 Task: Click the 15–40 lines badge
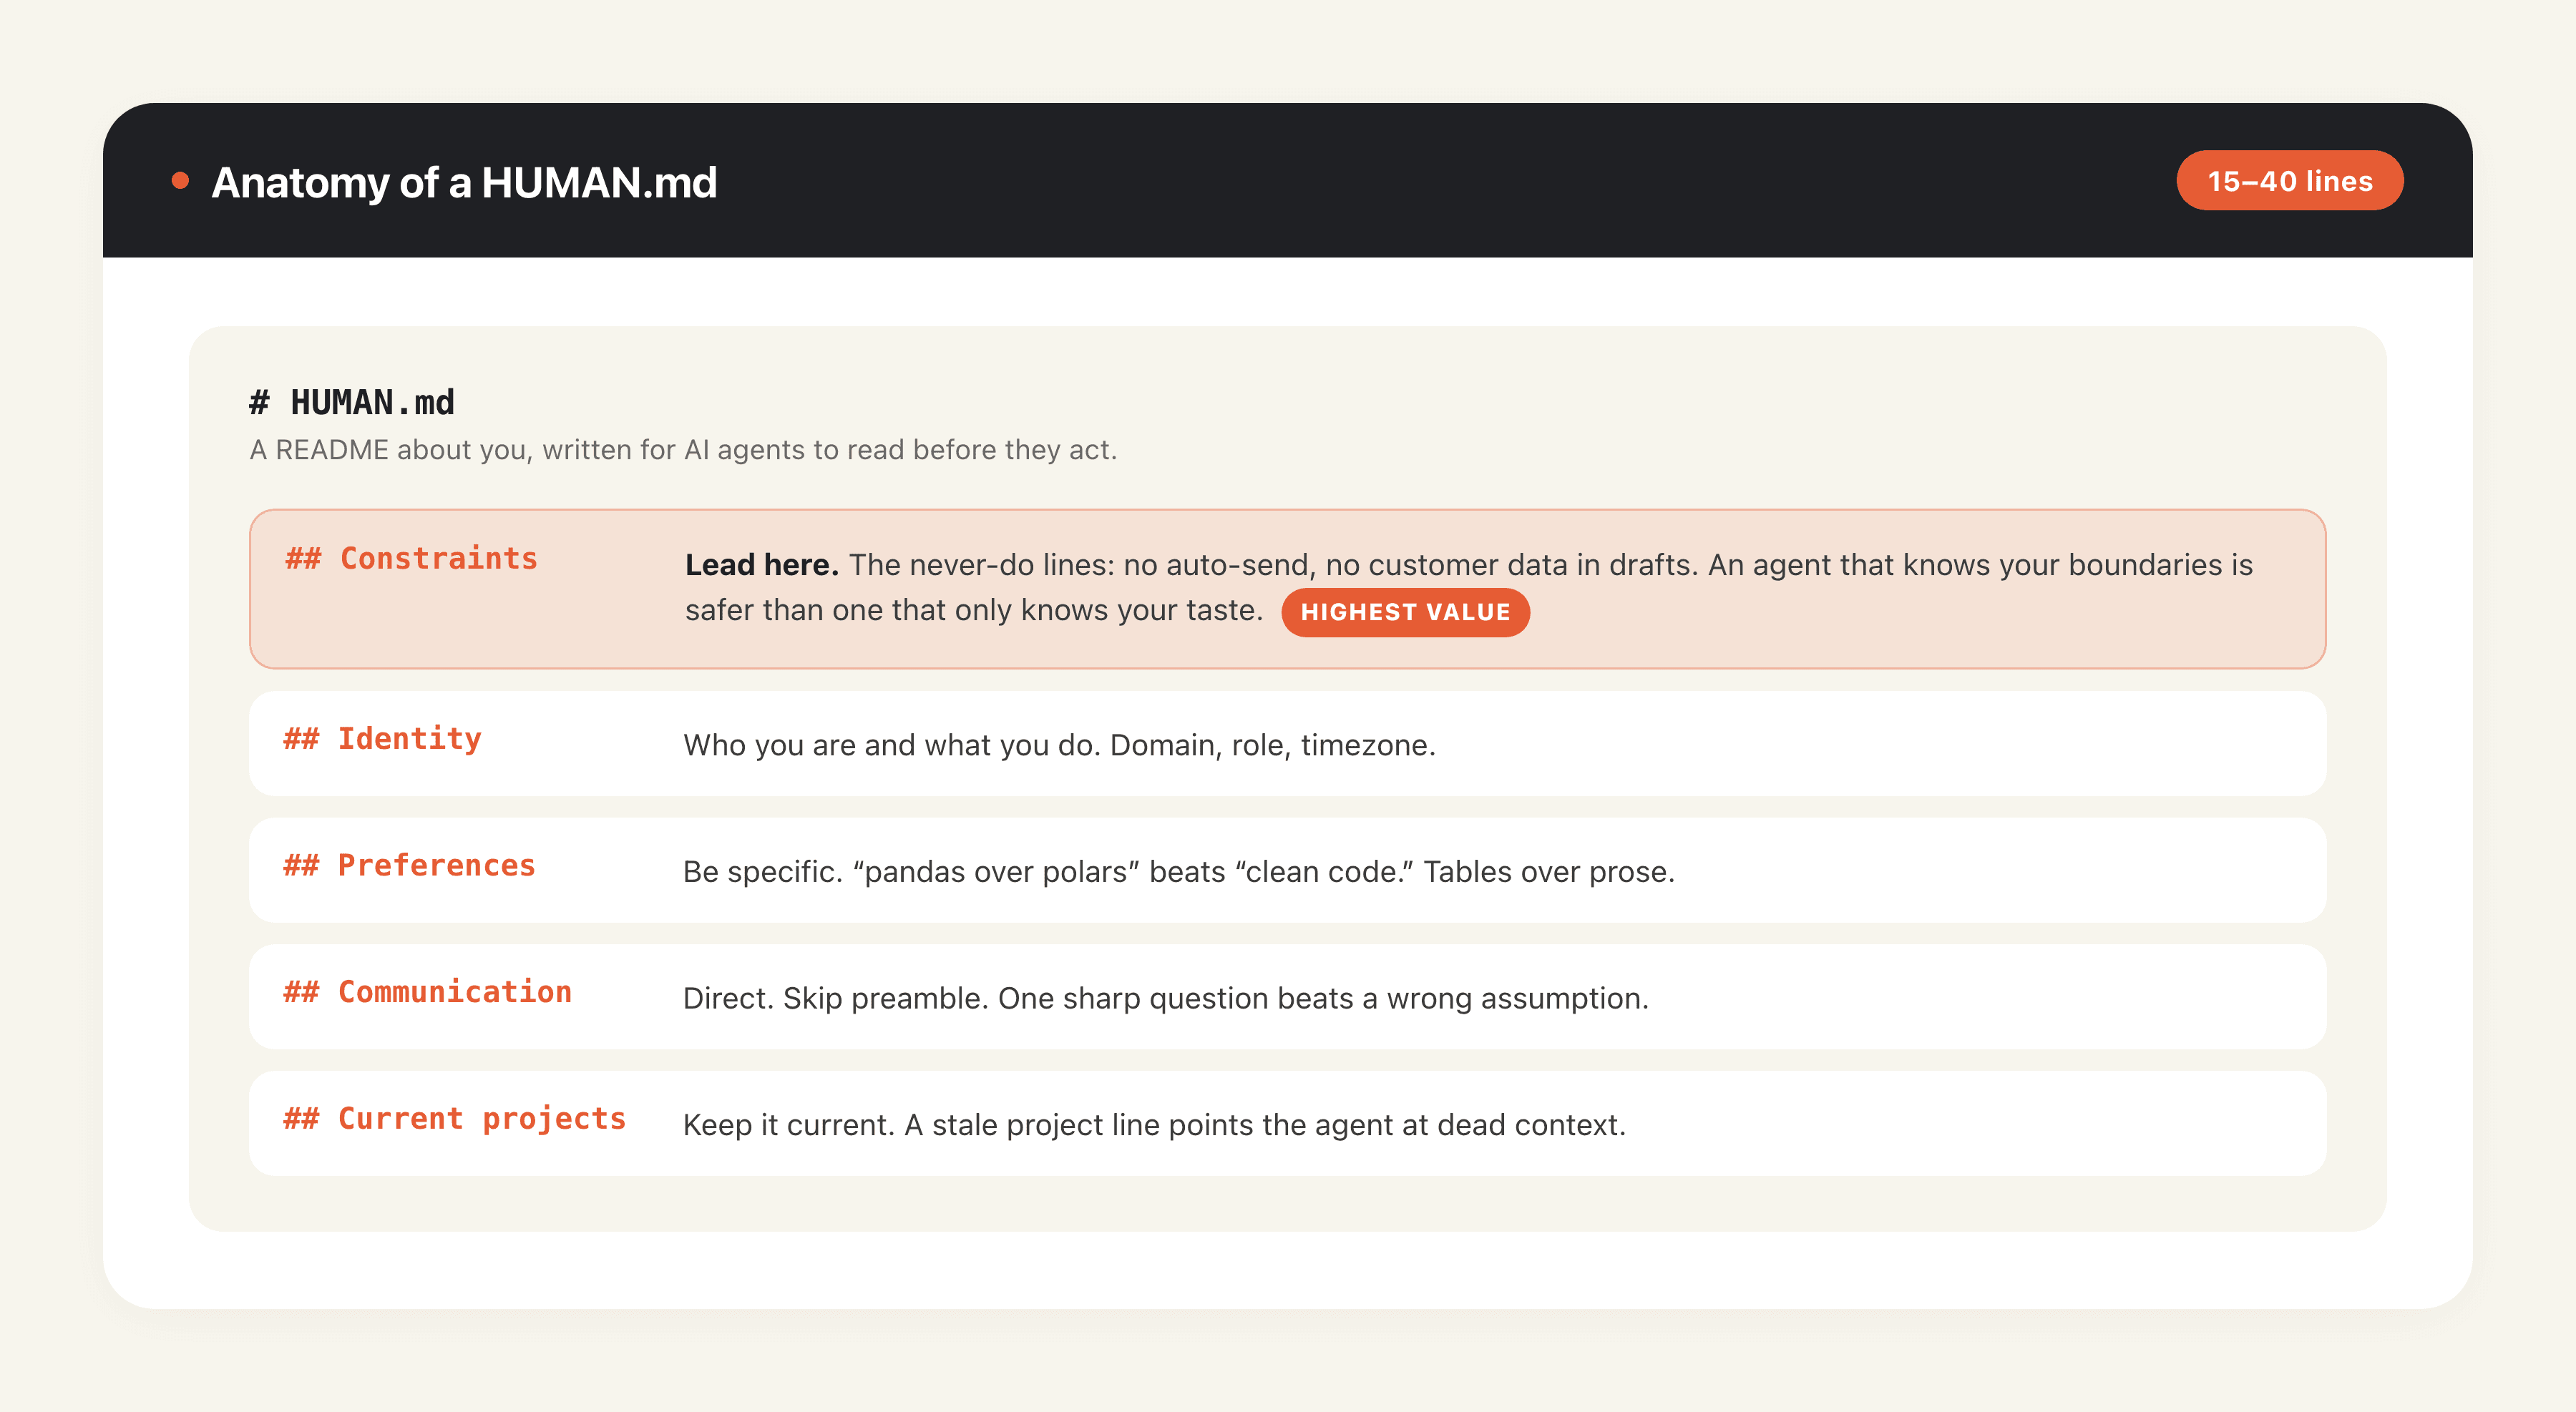pyautogui.click(x=2289, y=181)
